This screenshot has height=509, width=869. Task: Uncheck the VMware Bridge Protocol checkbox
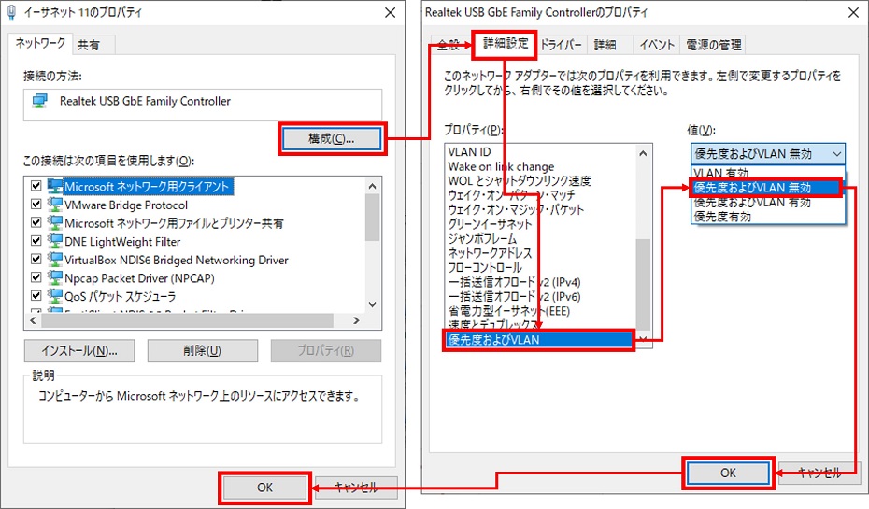point(36,205)
